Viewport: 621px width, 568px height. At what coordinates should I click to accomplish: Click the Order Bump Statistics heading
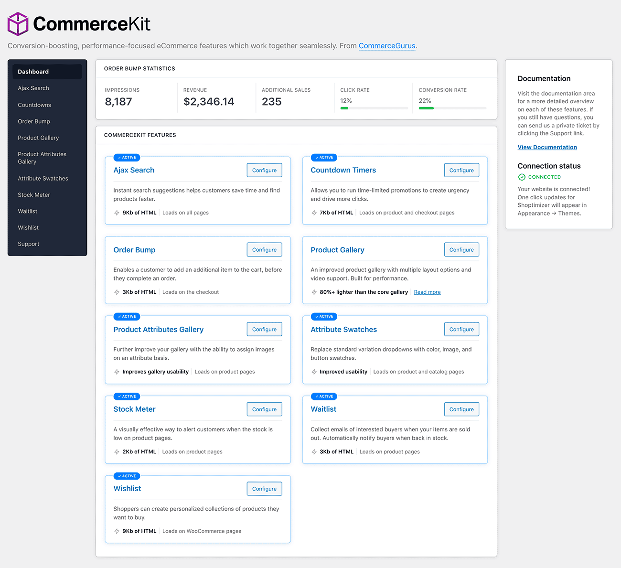click(139, 69)
